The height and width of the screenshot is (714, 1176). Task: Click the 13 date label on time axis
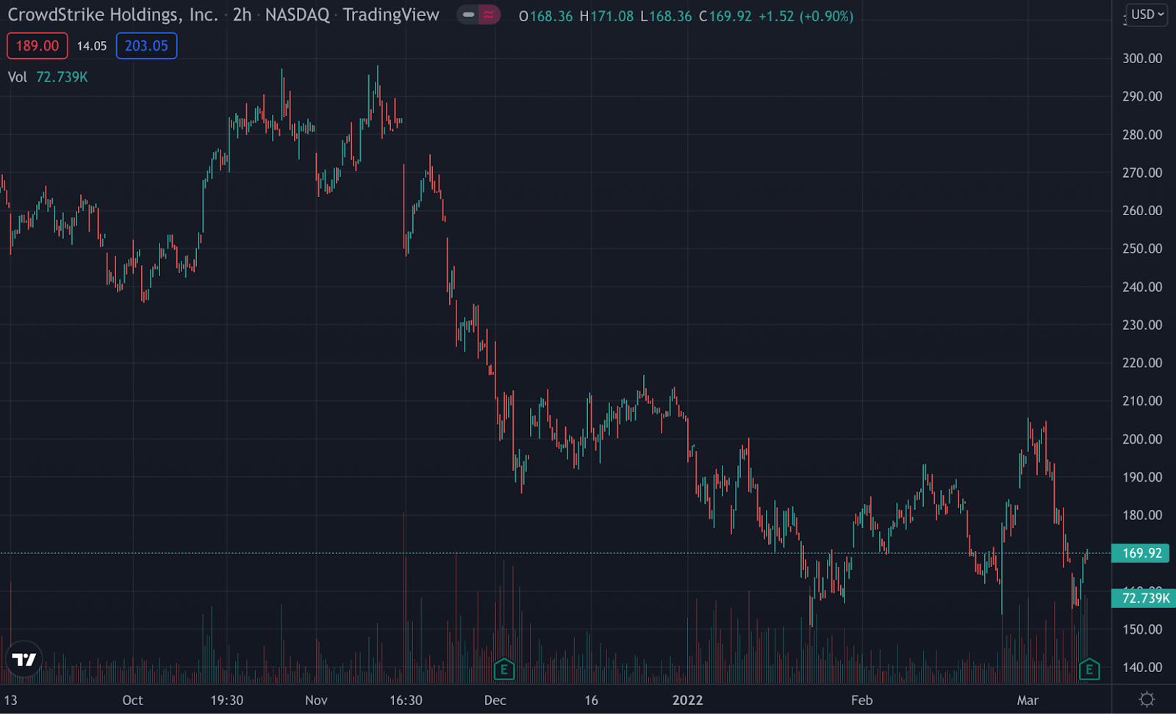point(10,700)
